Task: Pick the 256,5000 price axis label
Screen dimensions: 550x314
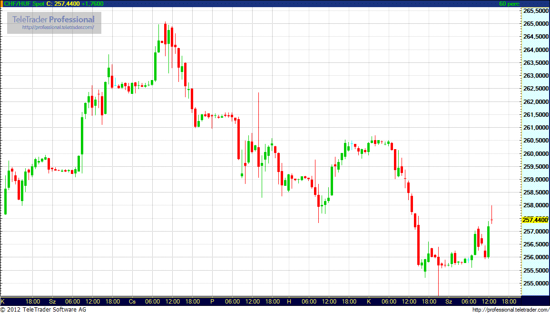Action: click(536, 244)
